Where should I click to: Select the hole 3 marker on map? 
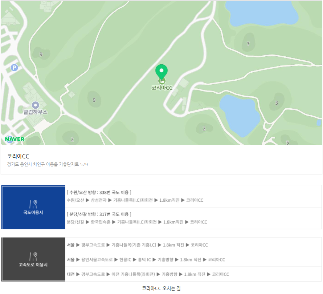(277, 103)
